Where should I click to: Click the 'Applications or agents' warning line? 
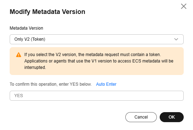pos(99,61)
